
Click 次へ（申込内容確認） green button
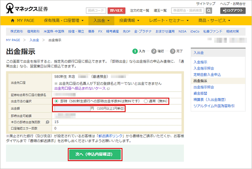95,154
